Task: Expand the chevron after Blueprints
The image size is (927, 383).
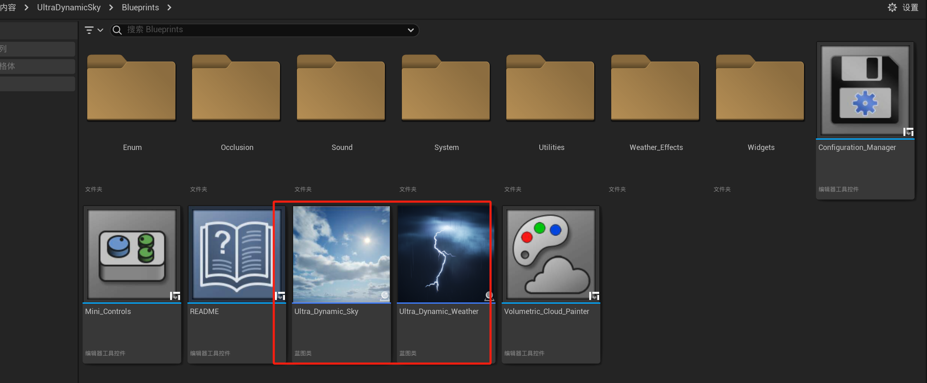Action: (x=169, y=7)
